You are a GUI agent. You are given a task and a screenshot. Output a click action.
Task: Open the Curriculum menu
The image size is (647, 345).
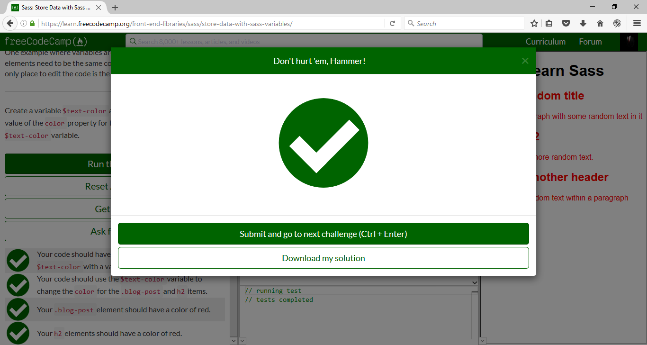(x=545, y=41)
